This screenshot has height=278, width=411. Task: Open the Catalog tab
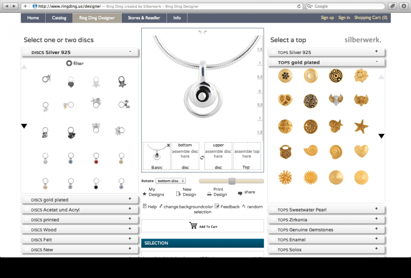click(x=59, y=18)
